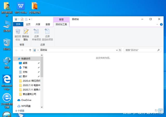Click the navigation pane scroll up arrow
The width and height of the screenshot is (166, 117).
click(42, 55)
